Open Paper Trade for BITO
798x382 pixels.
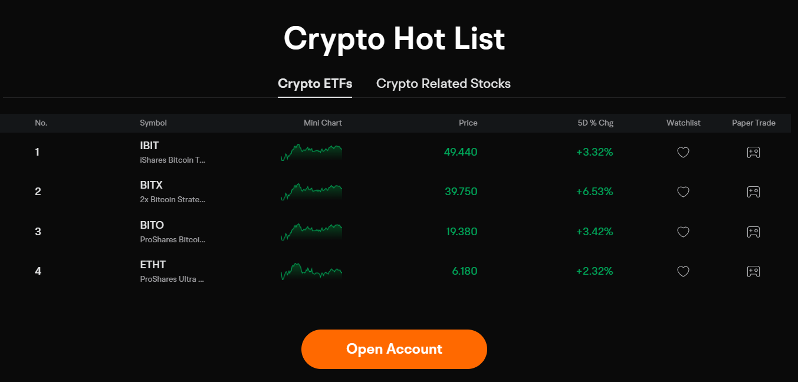[x=753, y=232]
